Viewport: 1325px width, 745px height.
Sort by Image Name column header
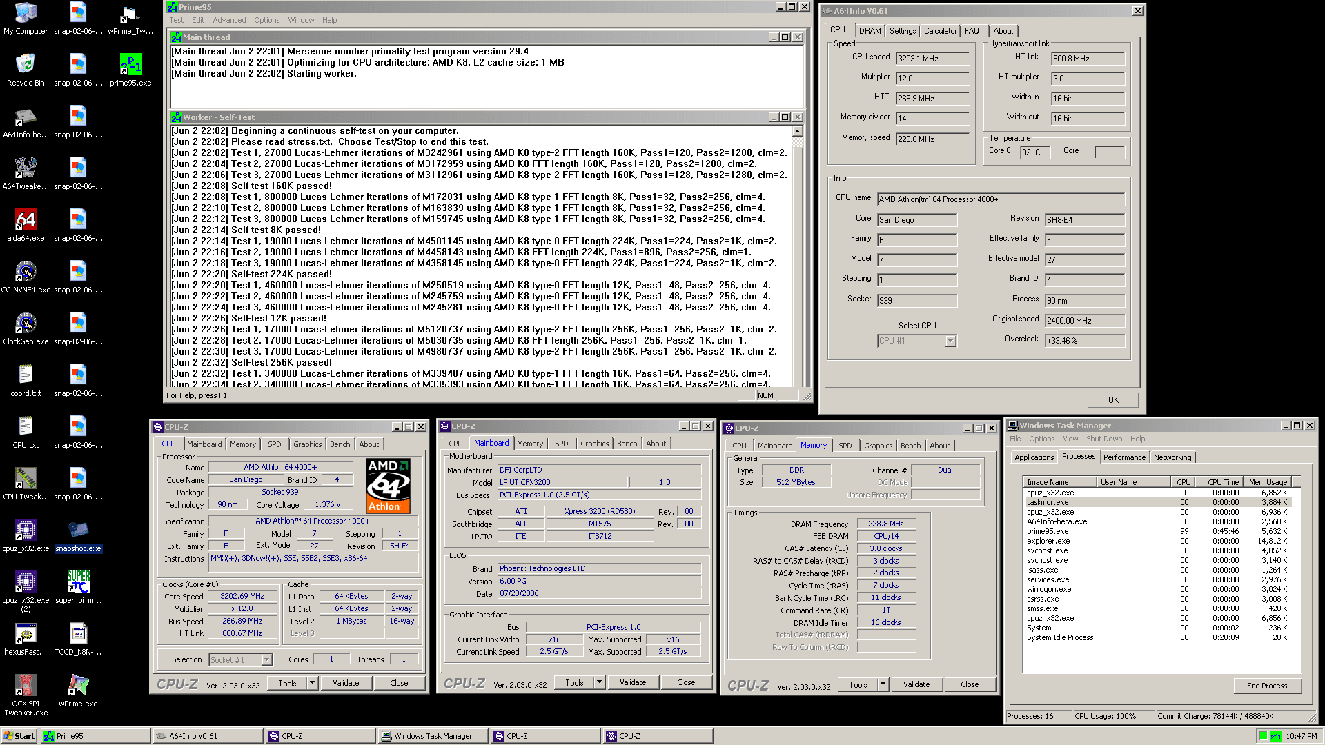click(x=1060, y=482)
